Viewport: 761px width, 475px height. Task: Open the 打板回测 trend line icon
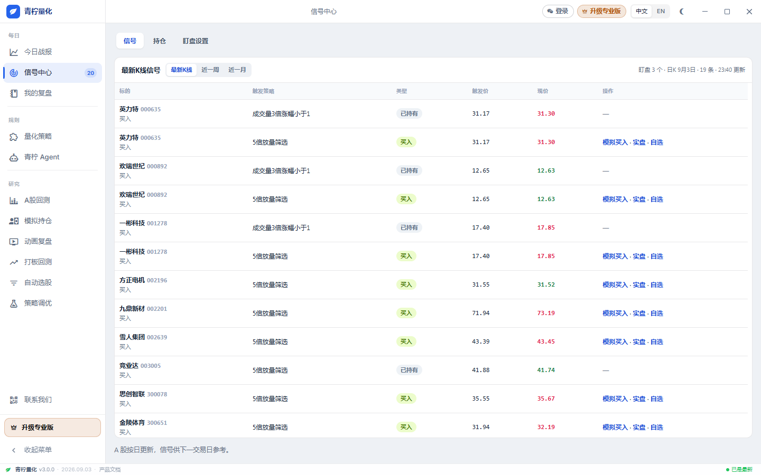(14, 262)
